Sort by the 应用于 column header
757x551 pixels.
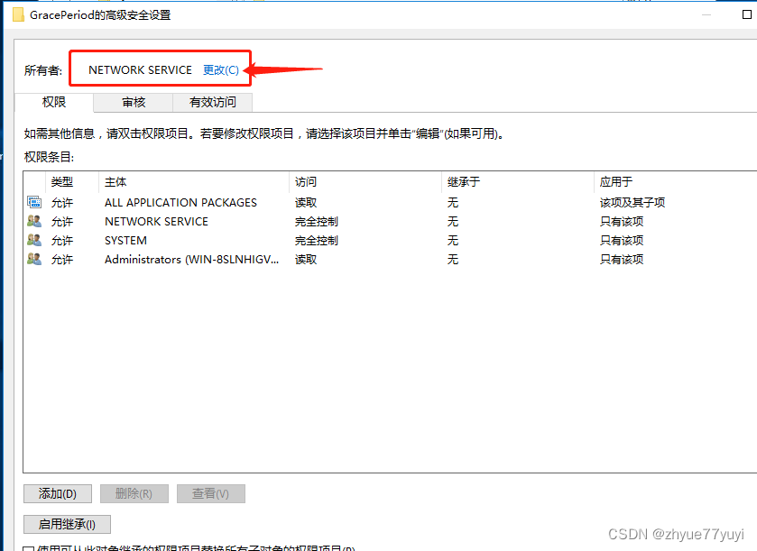pyautogui.click(x=676, y=182)
